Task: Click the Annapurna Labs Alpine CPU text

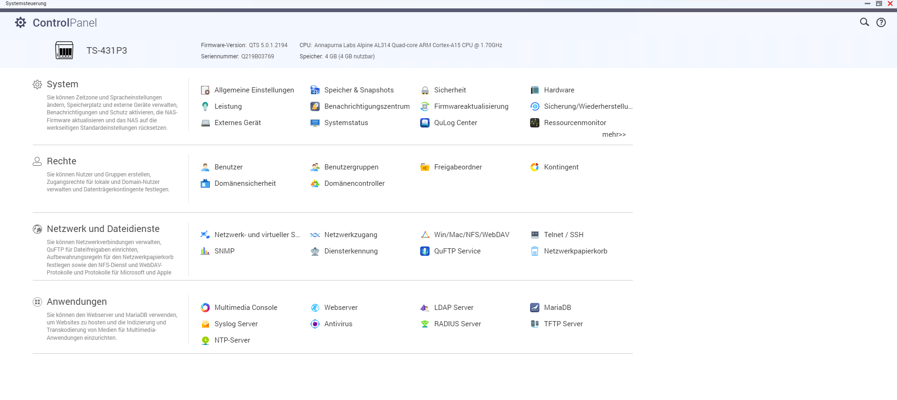Action: 408,45
